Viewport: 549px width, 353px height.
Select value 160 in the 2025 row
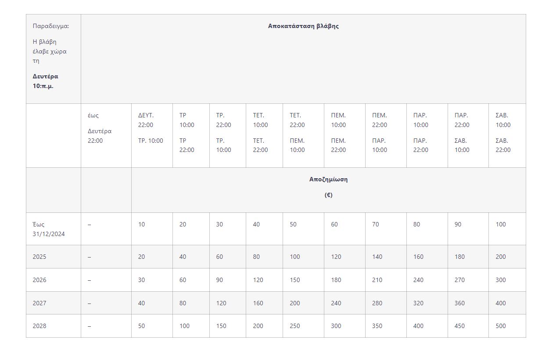418,257
